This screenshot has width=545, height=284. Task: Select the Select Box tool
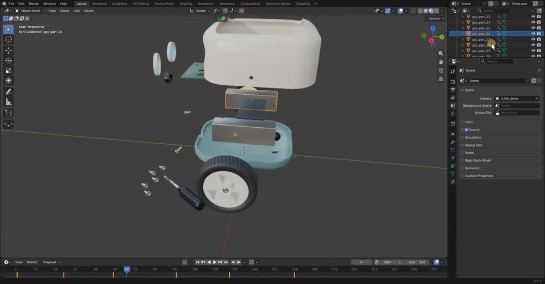pyautogui.click(x=9, y=29)
